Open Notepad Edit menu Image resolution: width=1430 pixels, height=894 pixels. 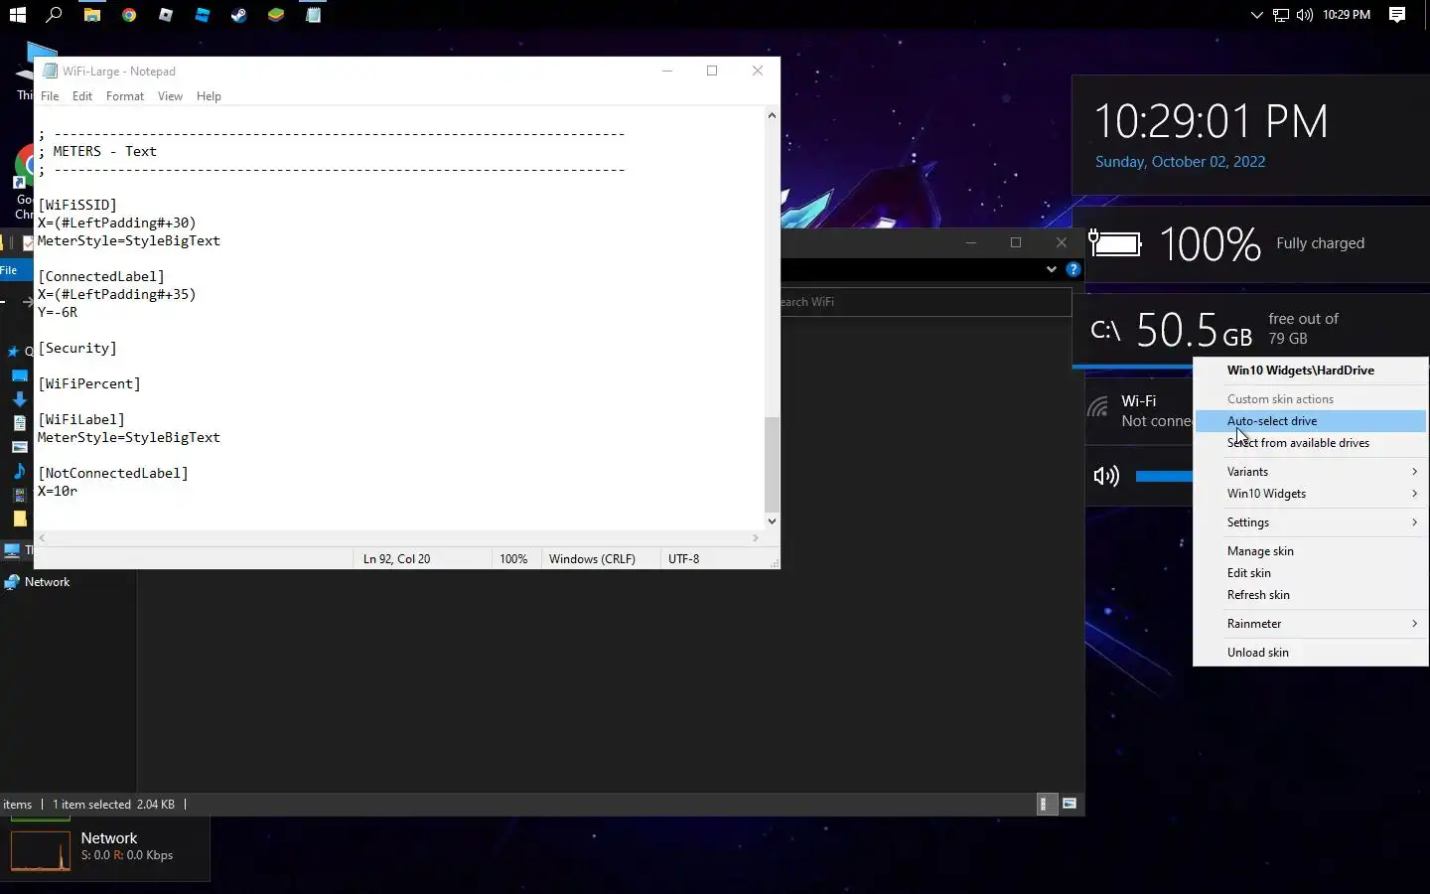[x=82, y=96]
